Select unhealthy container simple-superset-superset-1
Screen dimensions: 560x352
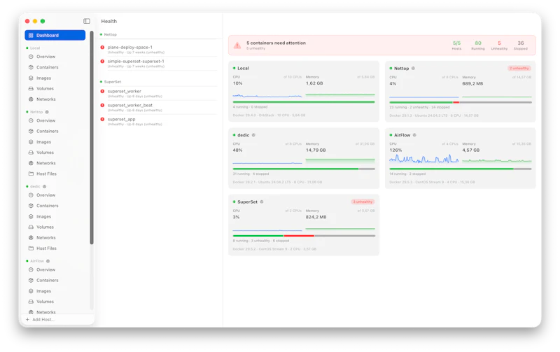click(x=159, y=63)
